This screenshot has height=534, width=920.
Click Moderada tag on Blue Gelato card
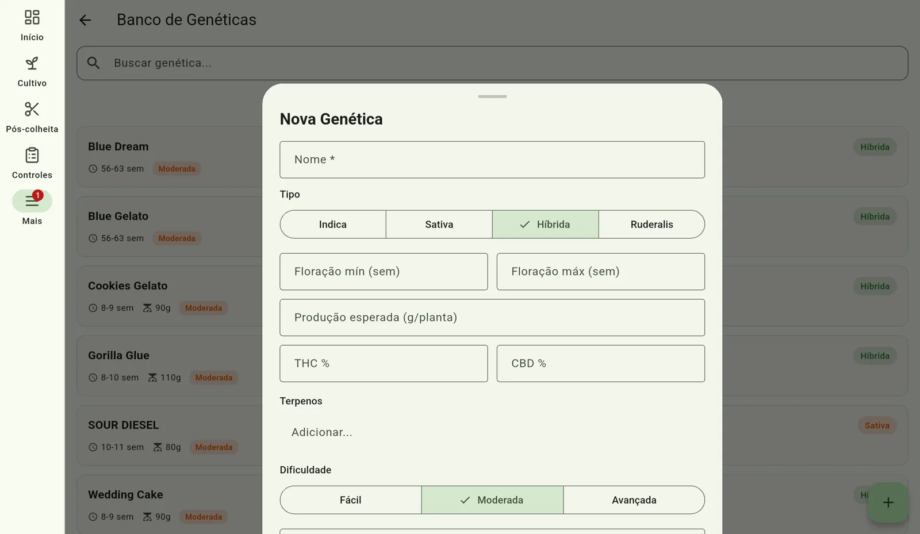177,238
